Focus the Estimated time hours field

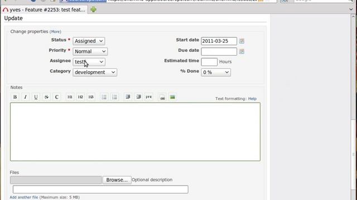pos(209,62)
